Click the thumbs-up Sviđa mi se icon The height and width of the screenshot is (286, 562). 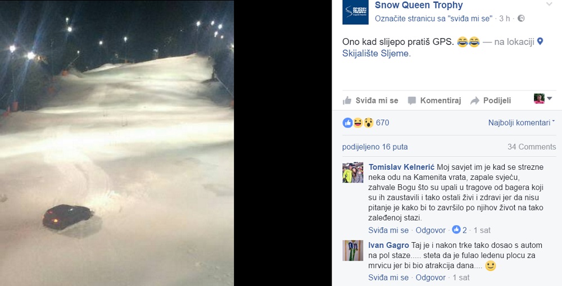347,101
